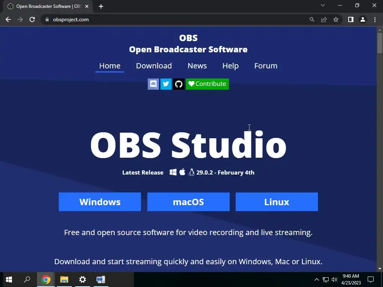Open the taskbar search magnifier
Viewport: 383px width, 287px height.
pyautogui.click(x=27, y=280)
